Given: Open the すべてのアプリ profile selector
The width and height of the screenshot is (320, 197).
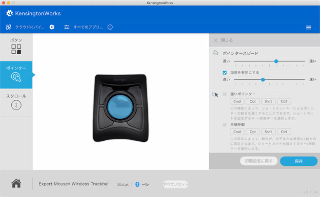Looking at the screenshot, I should click(x=88, y=27).
